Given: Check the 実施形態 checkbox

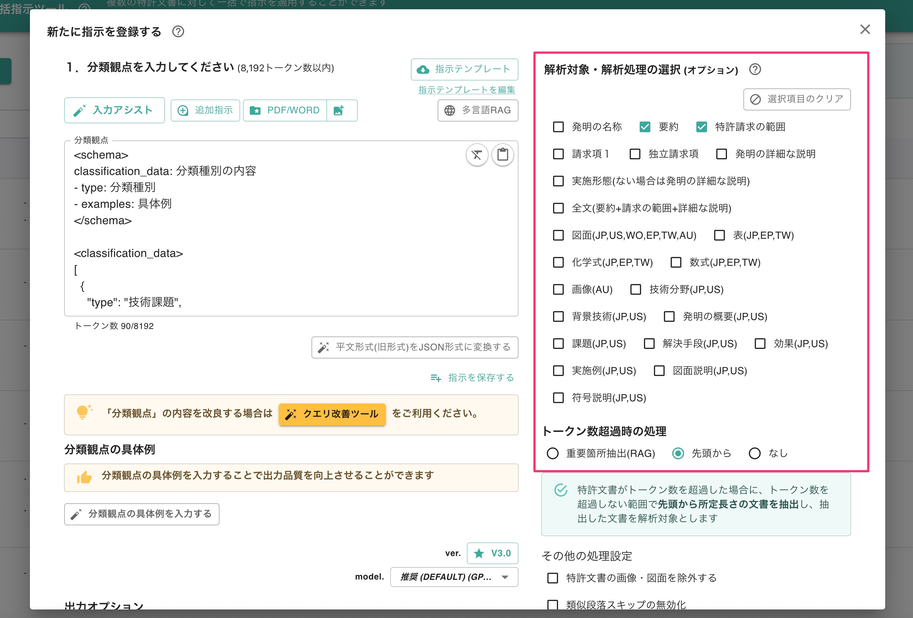Looking at the screenshot, I should (558, 181).
